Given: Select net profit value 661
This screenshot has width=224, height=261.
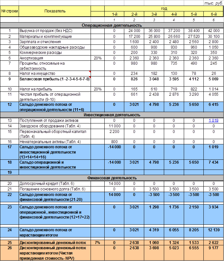Looking at the screenshot, I should click(134, 94).
